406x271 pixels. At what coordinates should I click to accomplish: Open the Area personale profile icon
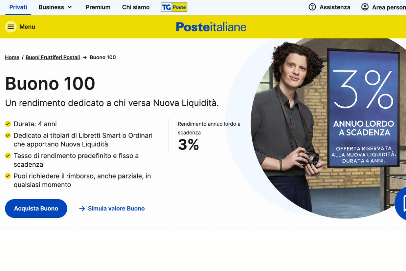point(365,7)
